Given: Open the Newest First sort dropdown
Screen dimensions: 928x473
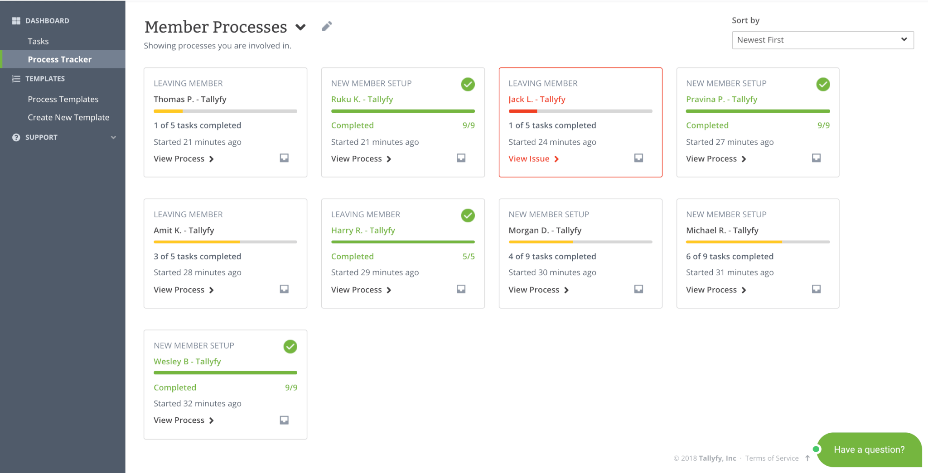Looking at the screenshot, I should point(822,40).
